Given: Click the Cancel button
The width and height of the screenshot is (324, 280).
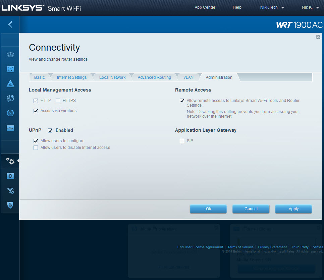Looking at the screenshot, I should [x=251, y=209].
